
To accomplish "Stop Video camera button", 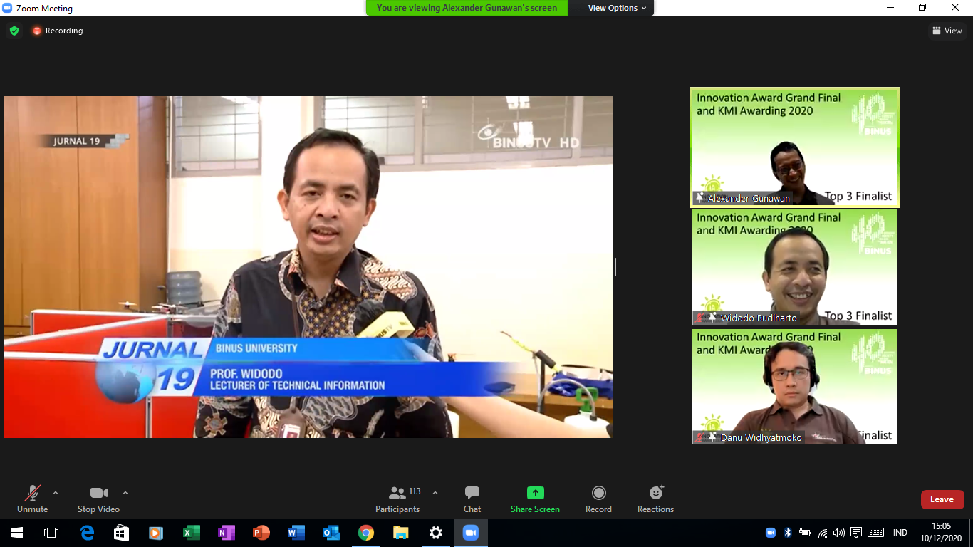I will [98, 499].
